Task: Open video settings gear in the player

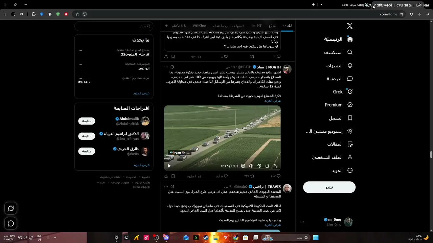Action: pyautogui.click(x=259, y=166)
